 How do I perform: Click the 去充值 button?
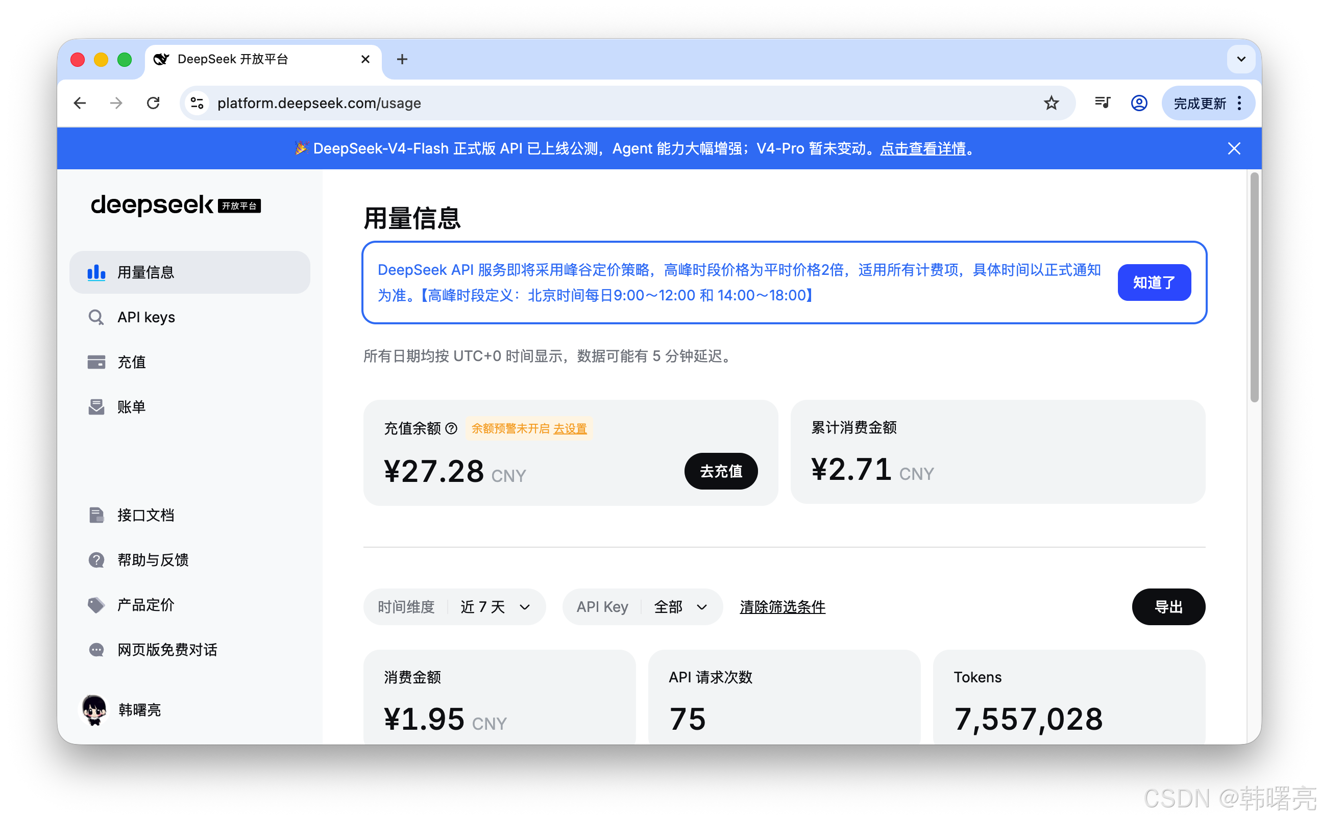721,471
